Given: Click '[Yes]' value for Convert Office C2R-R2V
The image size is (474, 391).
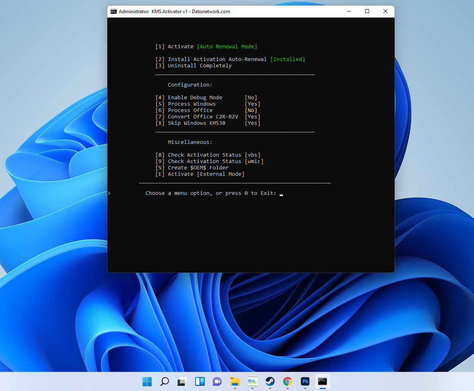Looking at the screenshot, I should [x=253, y=116].
